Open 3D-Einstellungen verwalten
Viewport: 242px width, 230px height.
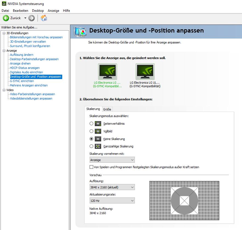28,42
